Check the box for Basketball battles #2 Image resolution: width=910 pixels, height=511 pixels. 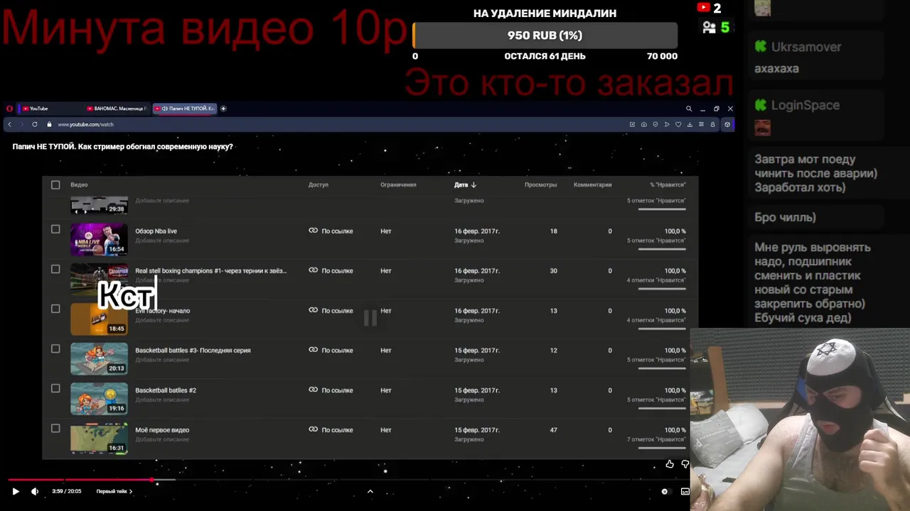(x=55, y=388)
